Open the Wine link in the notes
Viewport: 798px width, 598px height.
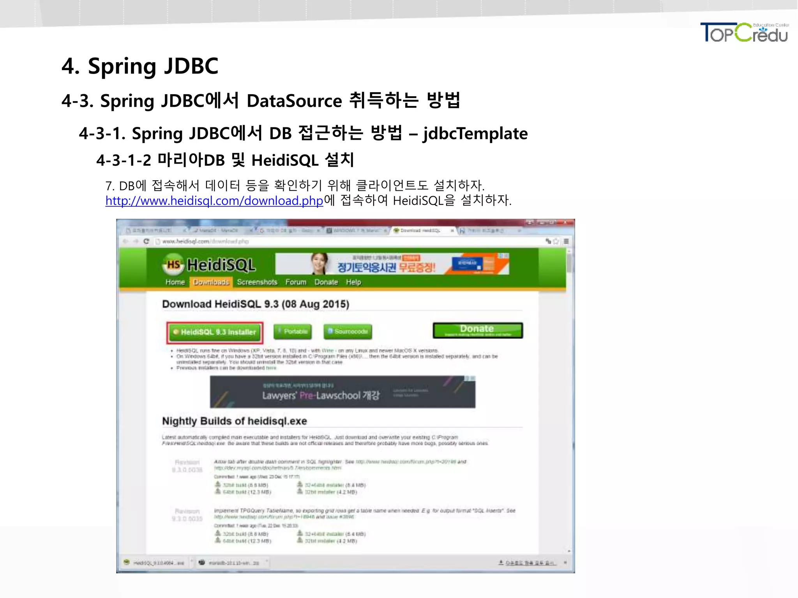(x=327, y=350)
